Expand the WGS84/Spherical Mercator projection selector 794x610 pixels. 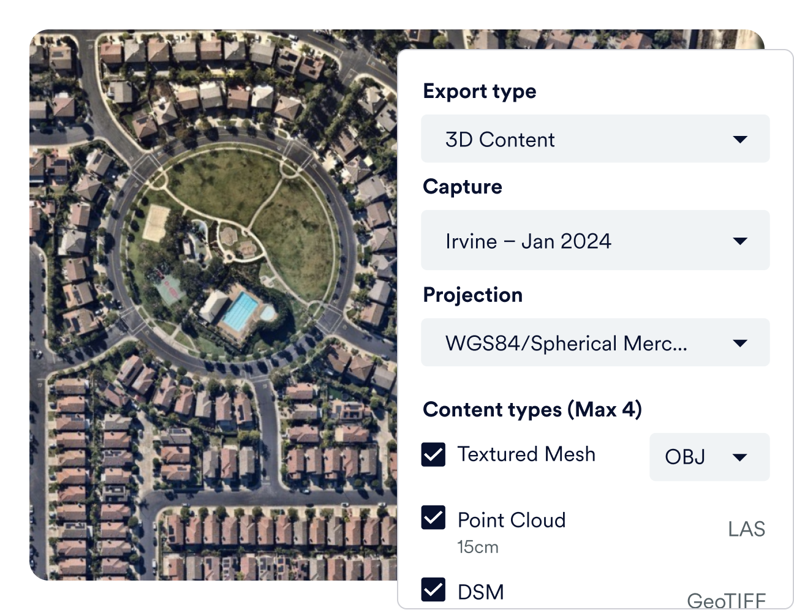[x=595, y=342]
